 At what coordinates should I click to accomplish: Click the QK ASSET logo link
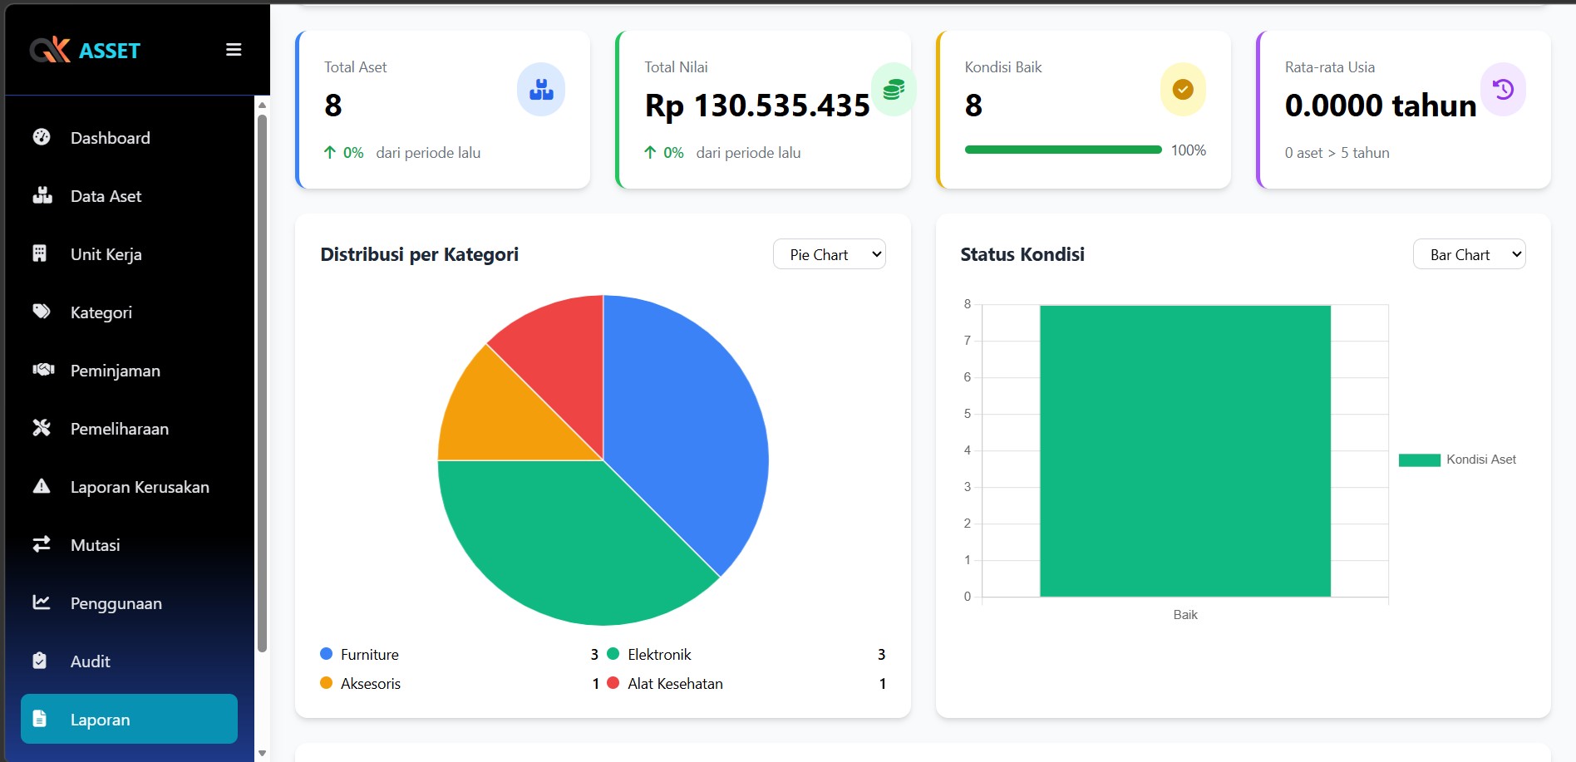86,51
